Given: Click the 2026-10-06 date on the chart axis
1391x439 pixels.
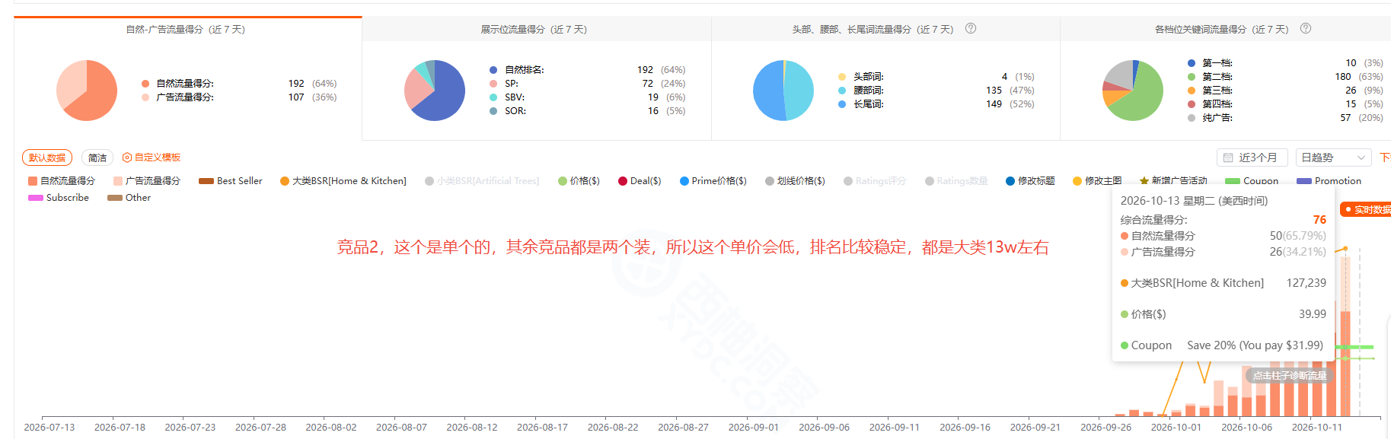Looking at the screenshot, I should tap(1247, 428).
